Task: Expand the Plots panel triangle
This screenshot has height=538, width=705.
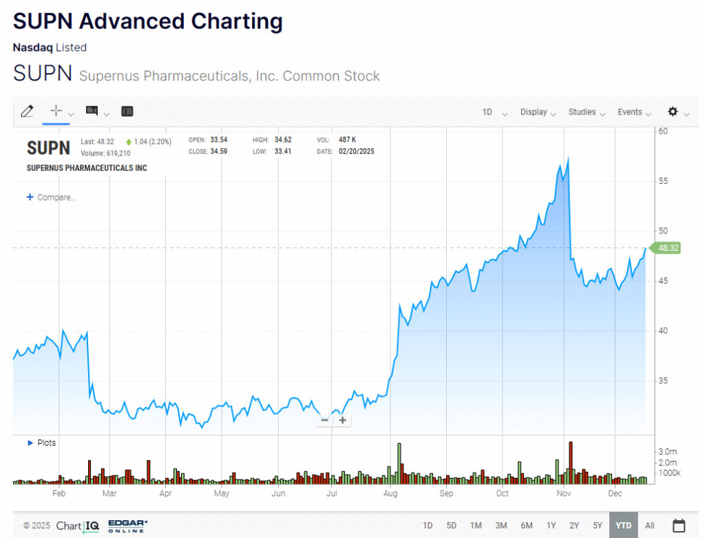Action: pyautogui.click(x=30, y=443)
